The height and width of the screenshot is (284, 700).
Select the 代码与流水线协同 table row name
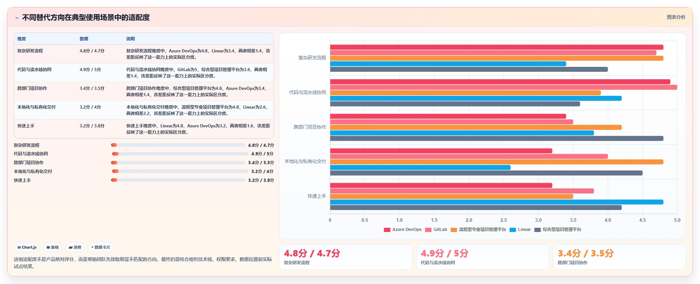pos(34,70)
